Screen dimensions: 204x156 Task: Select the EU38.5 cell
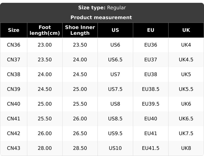click(151, 89)
